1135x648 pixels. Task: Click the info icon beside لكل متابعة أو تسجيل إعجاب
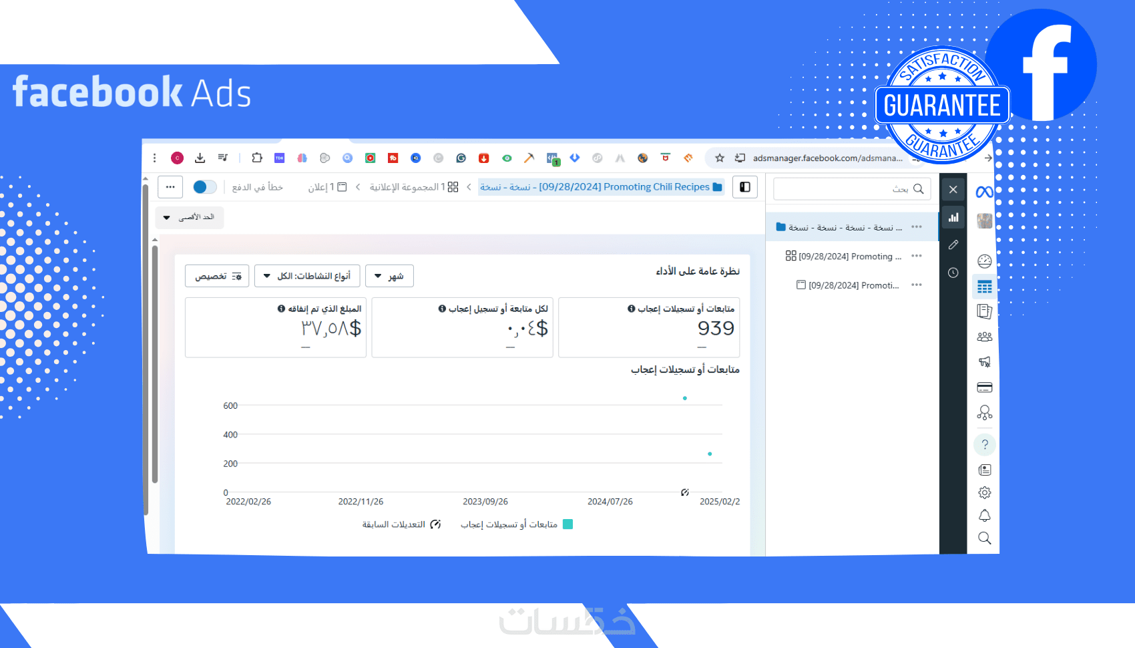(x=442, y=309)
